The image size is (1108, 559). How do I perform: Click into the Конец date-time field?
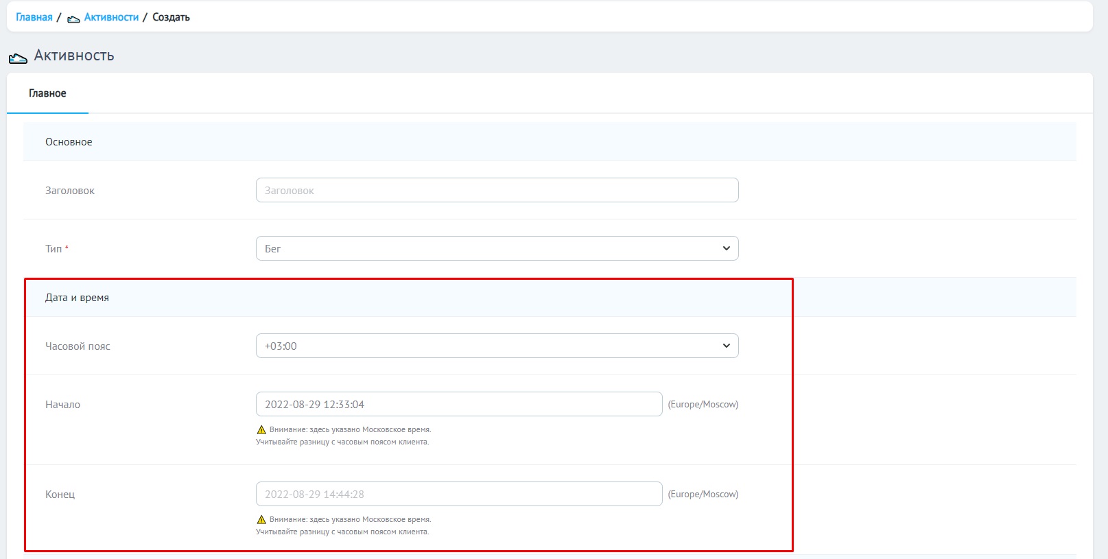(458, 495)
